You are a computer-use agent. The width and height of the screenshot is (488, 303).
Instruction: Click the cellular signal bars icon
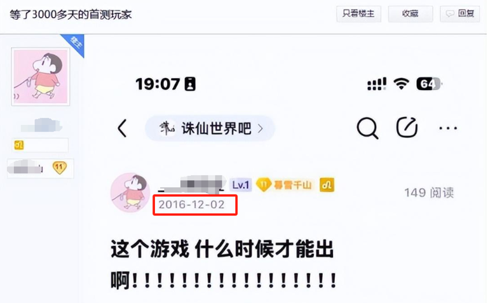pyautogui.click(x=377, y=84)
